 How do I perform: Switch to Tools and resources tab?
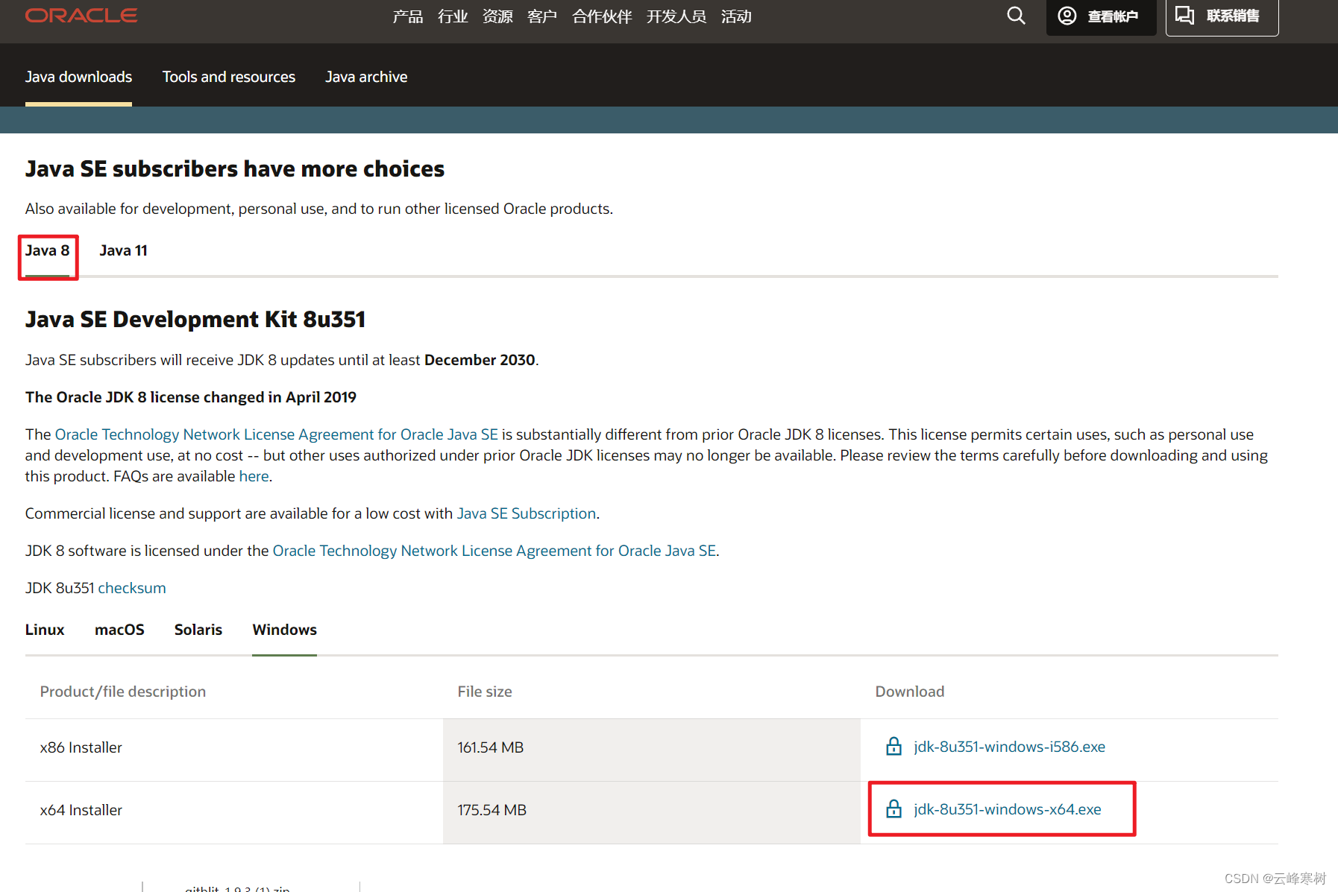[x=229, y=77]
